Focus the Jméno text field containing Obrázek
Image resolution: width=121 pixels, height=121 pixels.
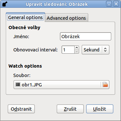(x=86, y=37)
